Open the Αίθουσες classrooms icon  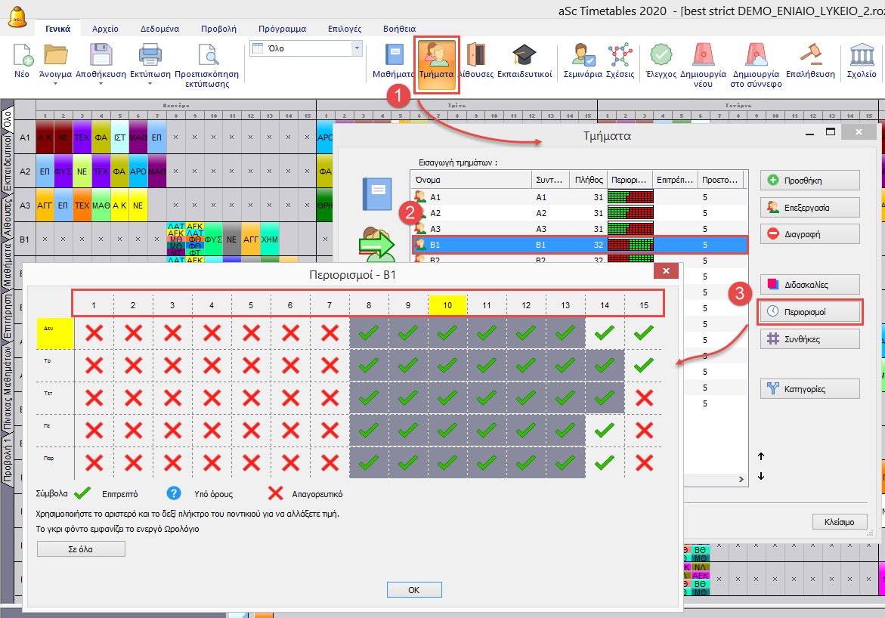(476, 57)
